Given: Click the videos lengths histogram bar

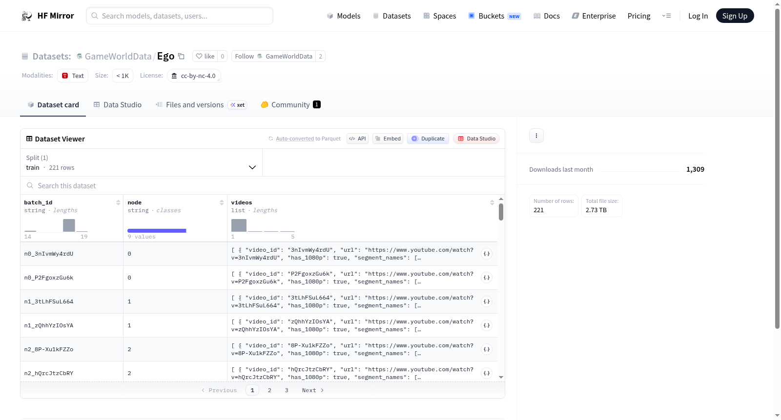Looking at the screenshot, I should (239, 225).
